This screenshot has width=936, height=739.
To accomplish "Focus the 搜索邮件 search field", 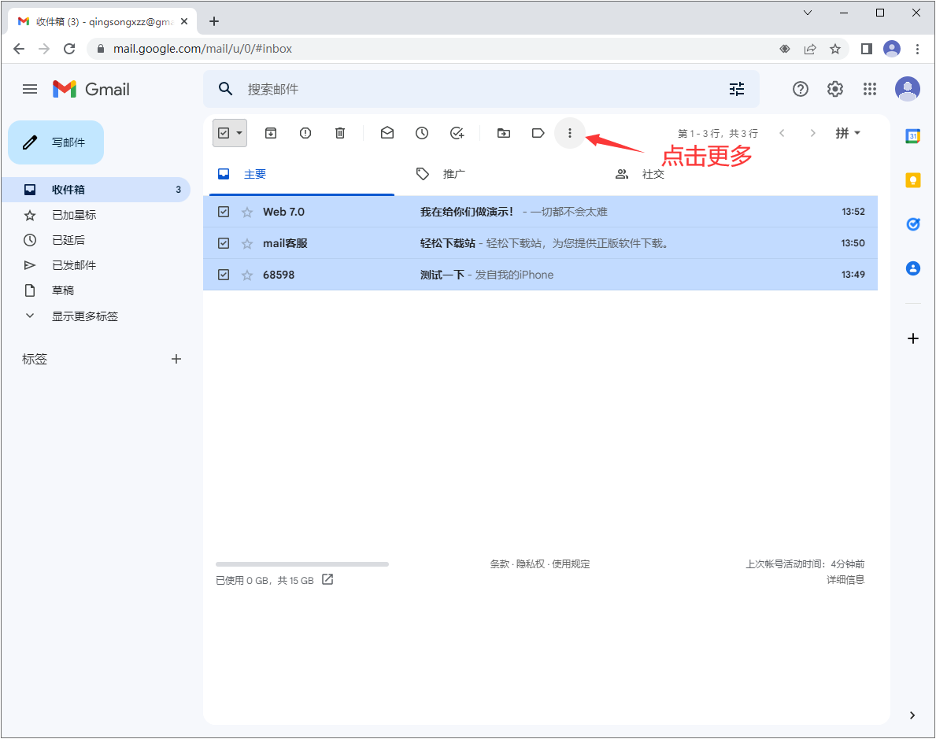I will (480, 89).
